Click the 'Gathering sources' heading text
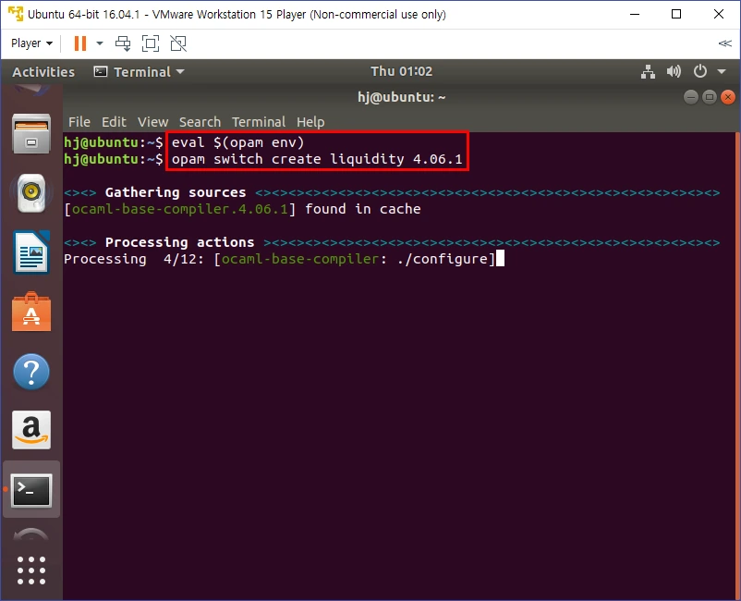The height and width of the screenshot is (601, 741). pyautogui.click(x=176, y=192)
